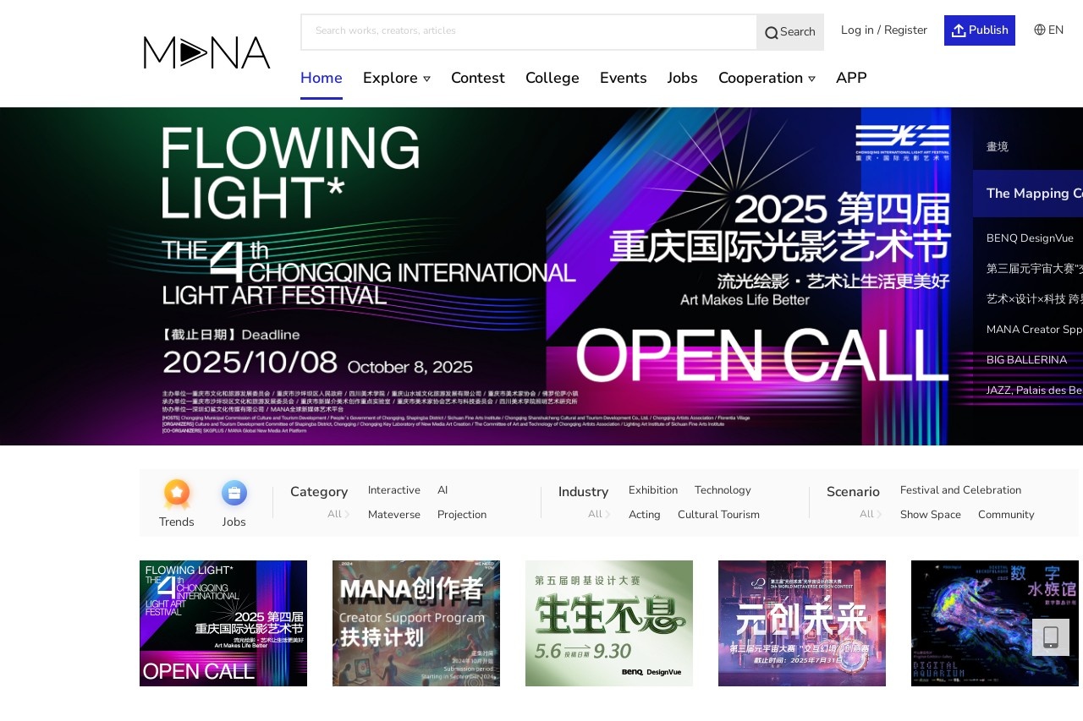This screenshot has width=1083, height=721.
Task: Open the Contest page
Action: click(x=478, y=78)
